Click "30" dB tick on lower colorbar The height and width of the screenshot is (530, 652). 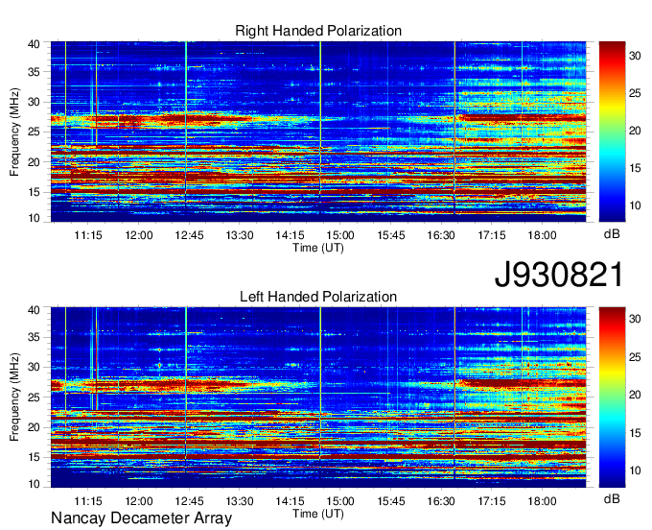pyautogui.click(x=635, y=320)
